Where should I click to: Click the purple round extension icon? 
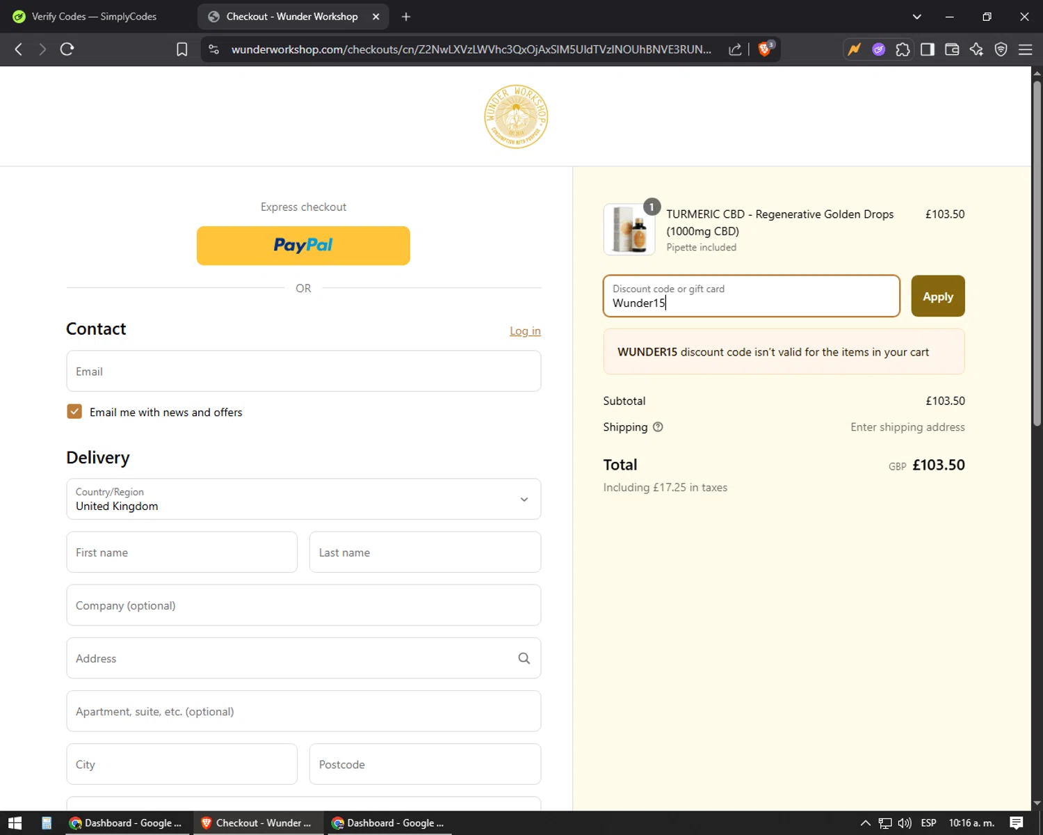[x=878, y=49]
